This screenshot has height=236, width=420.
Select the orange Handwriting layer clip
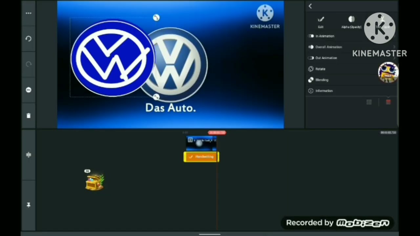[201, 157]
